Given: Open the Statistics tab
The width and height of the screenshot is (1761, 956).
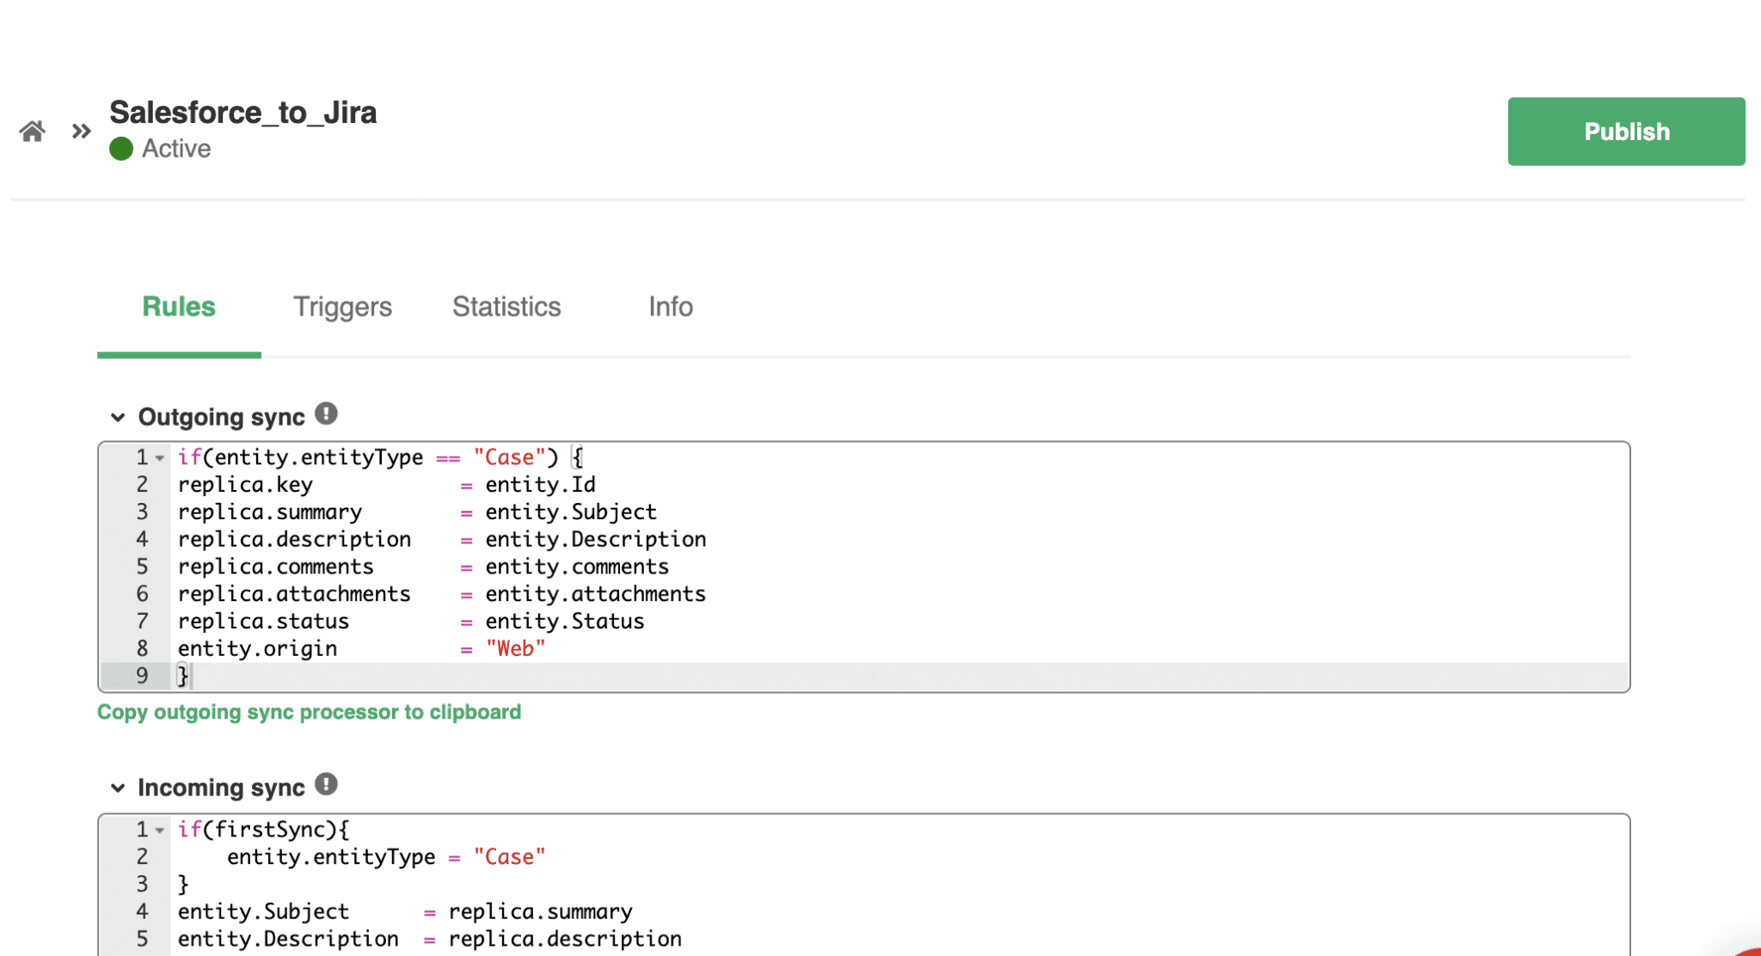Looking at the screenshot, I should coord(506,307).
